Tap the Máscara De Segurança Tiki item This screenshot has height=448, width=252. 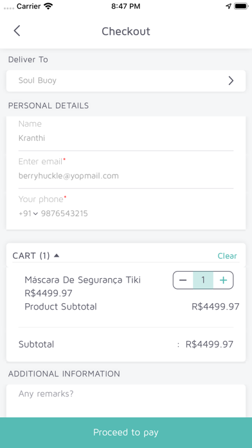pos(83,280)
